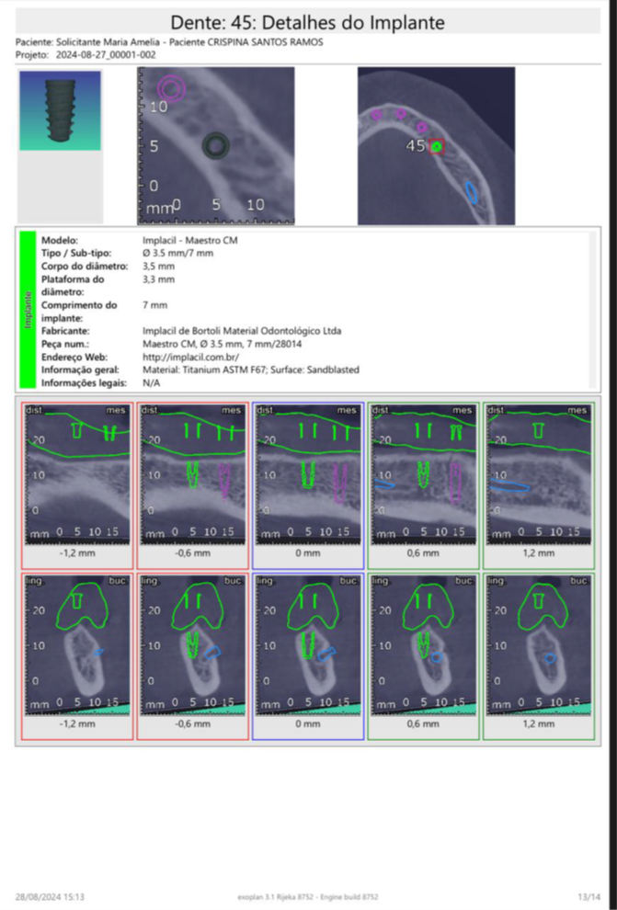Open the ling-buc cross-section at -1,2 mm
This screenshot has height=910, width=617.
pos(77,644)
